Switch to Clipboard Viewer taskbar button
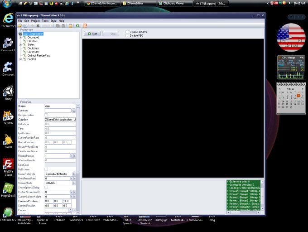This screenshot has height=232, width=308. 174,3
